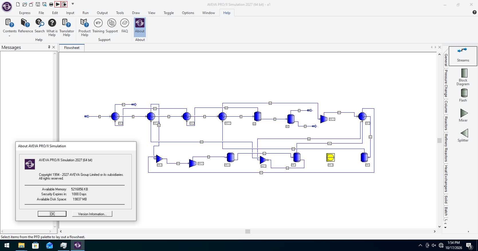Switch to Pressure Change palette tab
478x251 pixels.
click(x=446, y=83)
